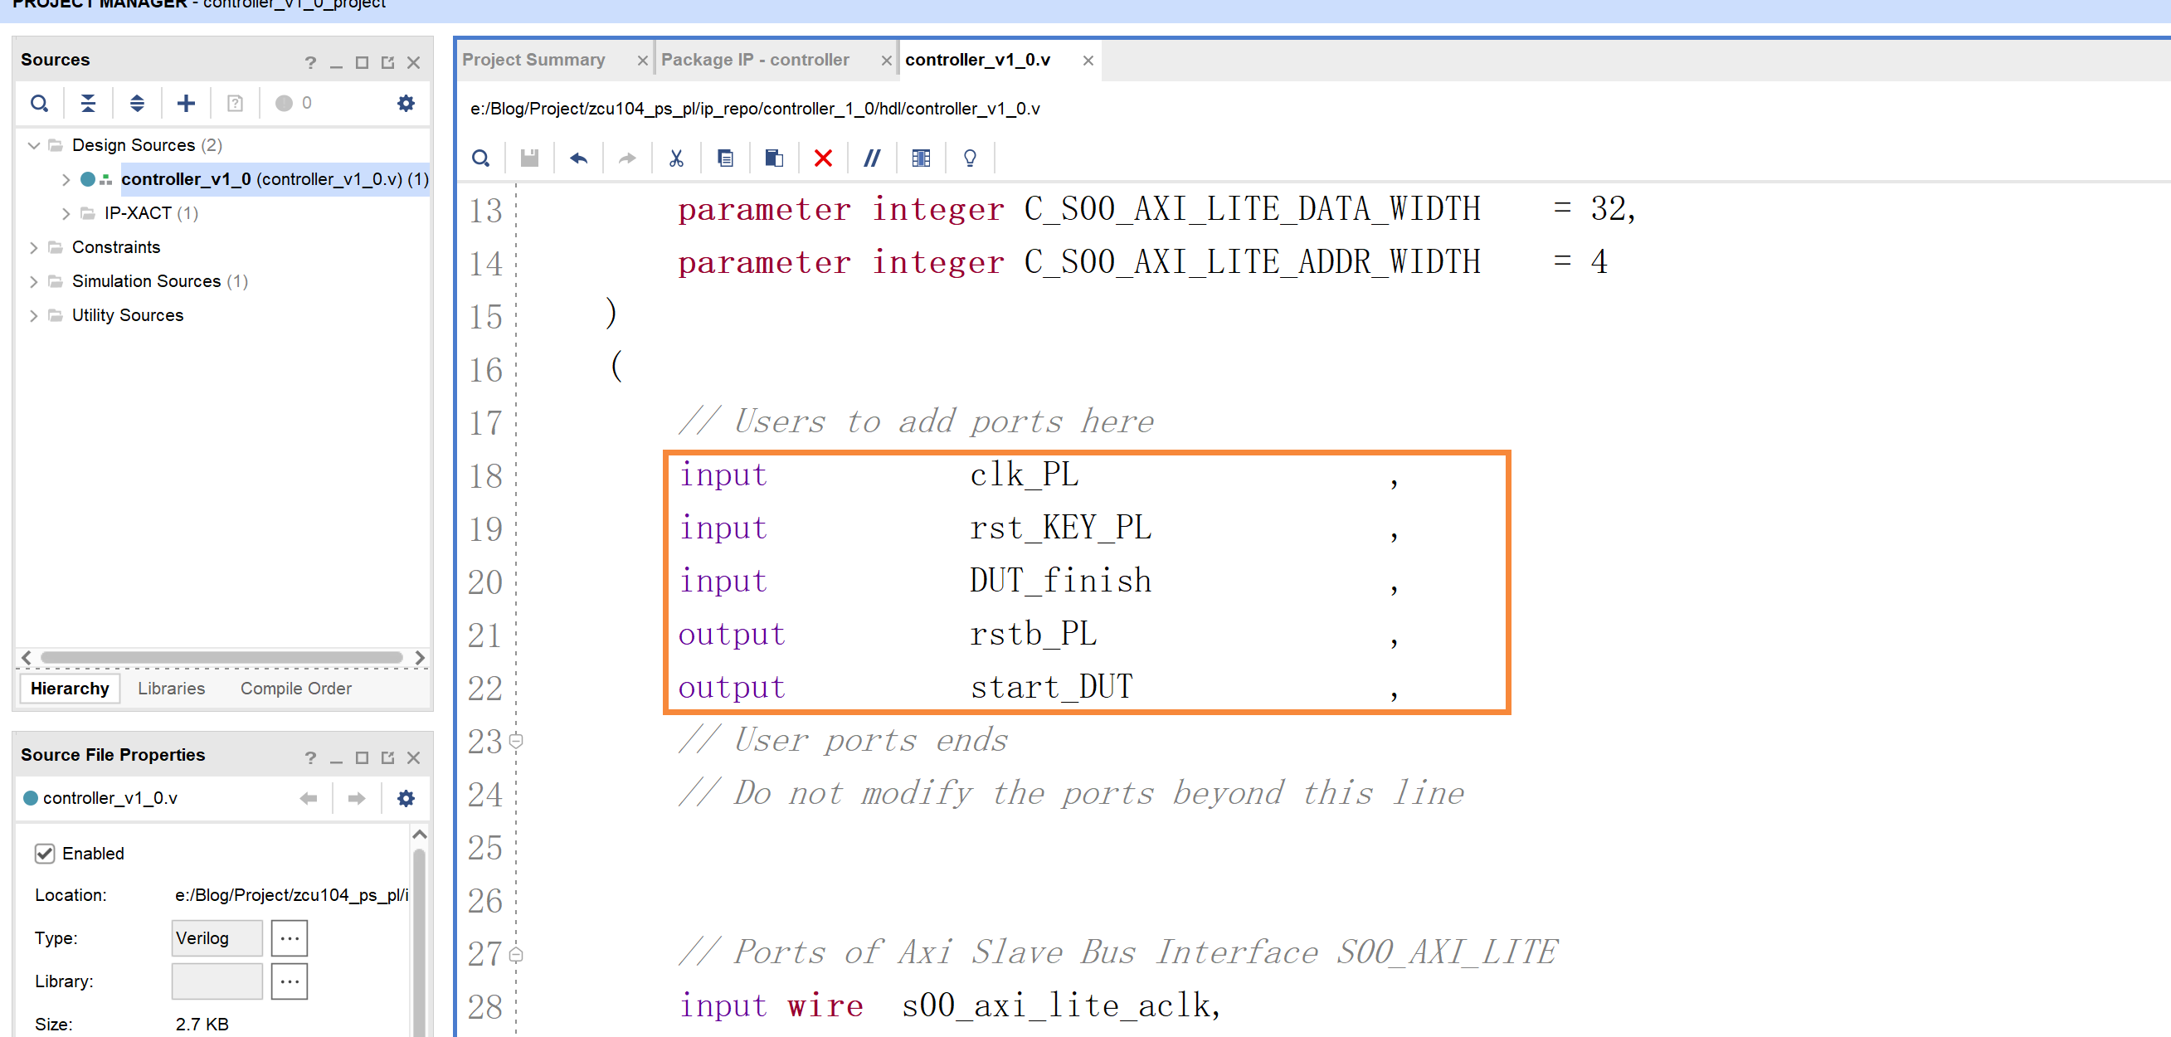Expand the controller_v1_0 module node
Screen dimensions: 2171x1037
(x=66, y=179)
